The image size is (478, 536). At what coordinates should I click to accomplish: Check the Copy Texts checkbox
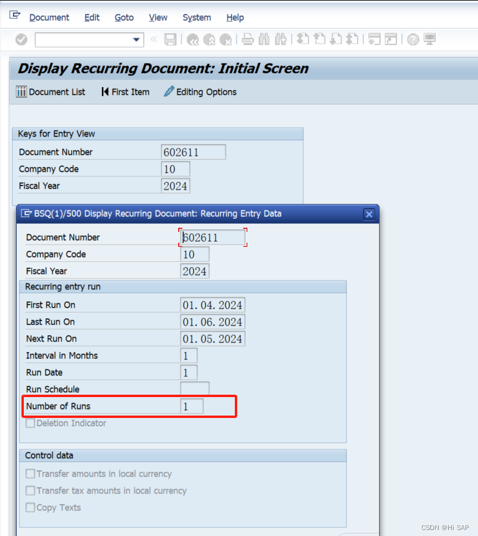(x=30, y=507)
